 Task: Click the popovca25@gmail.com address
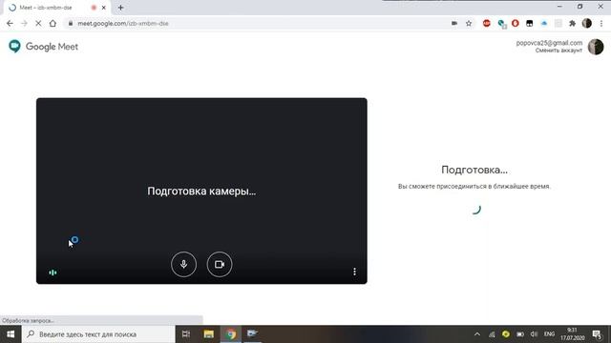(549, 43)
